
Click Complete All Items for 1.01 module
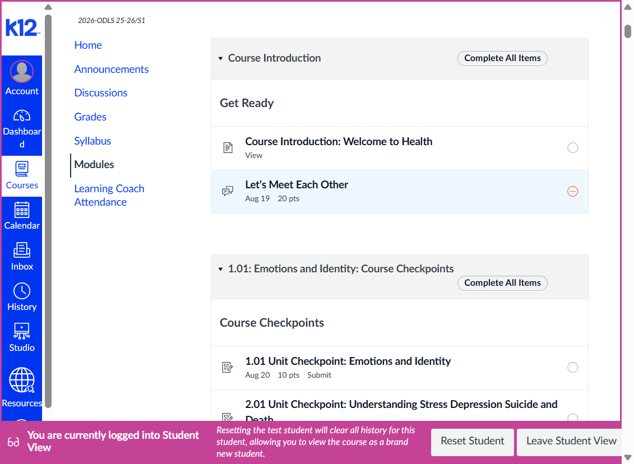click(x=502, y=283)
